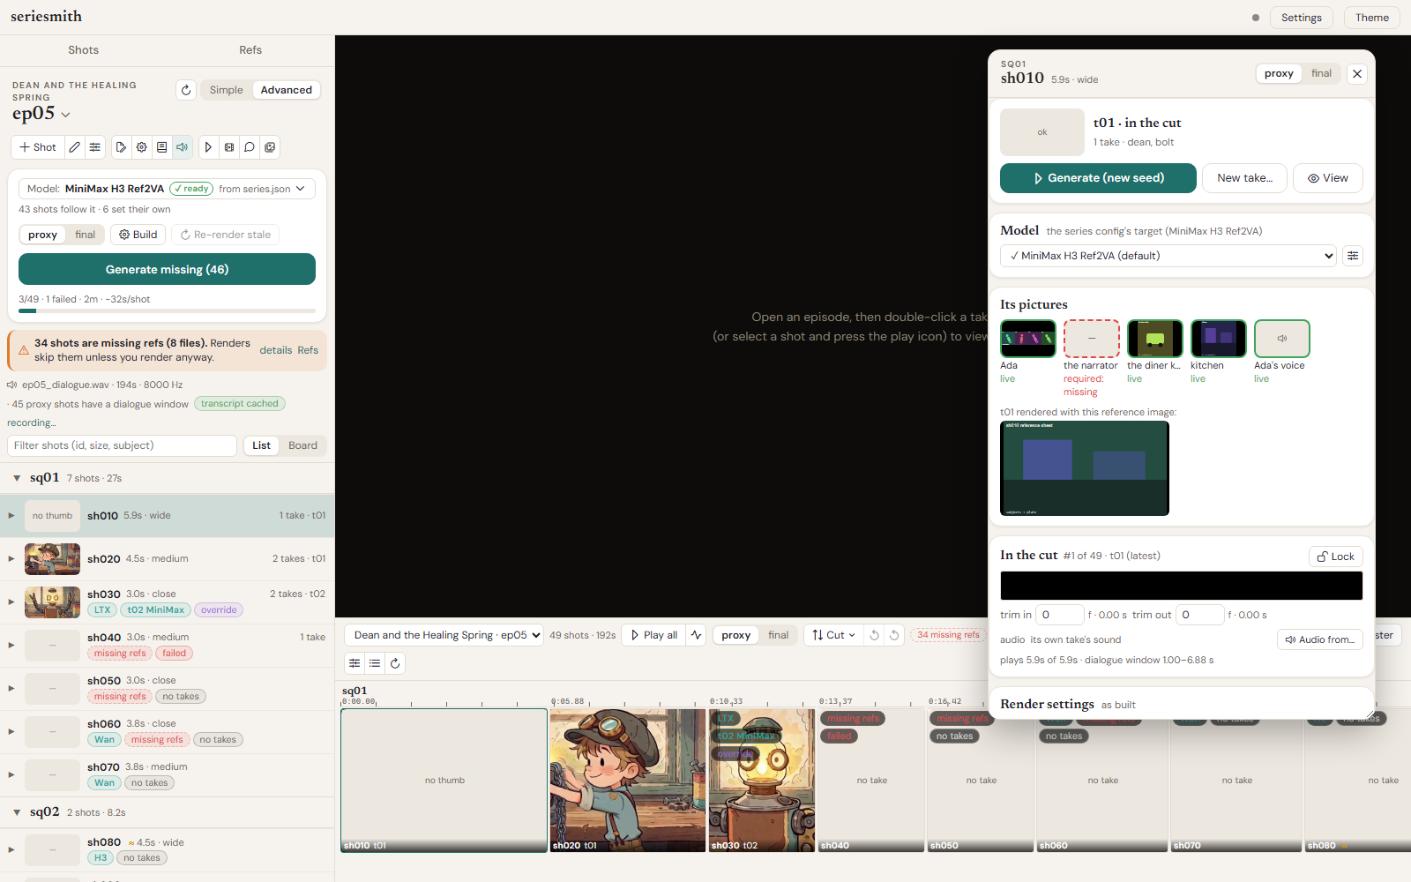1411x882 pixels.
Task: Expand the Model MiniMax H3 Ref2VA selector
Action: [167, 189]
